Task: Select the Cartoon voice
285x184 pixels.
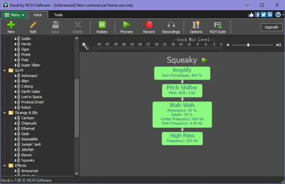Action: pos(28,118)
